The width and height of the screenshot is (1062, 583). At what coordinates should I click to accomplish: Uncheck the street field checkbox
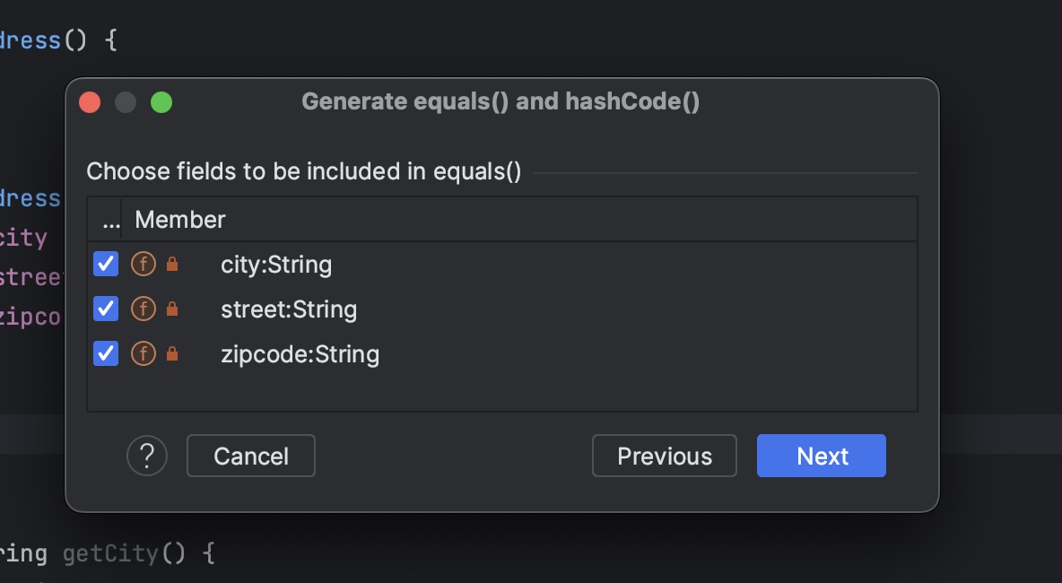coord(106,309)
